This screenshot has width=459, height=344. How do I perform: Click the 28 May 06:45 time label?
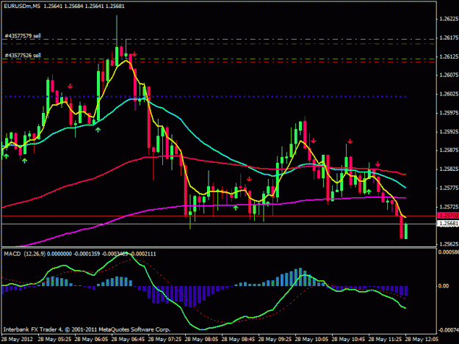(x=128, y=340)
